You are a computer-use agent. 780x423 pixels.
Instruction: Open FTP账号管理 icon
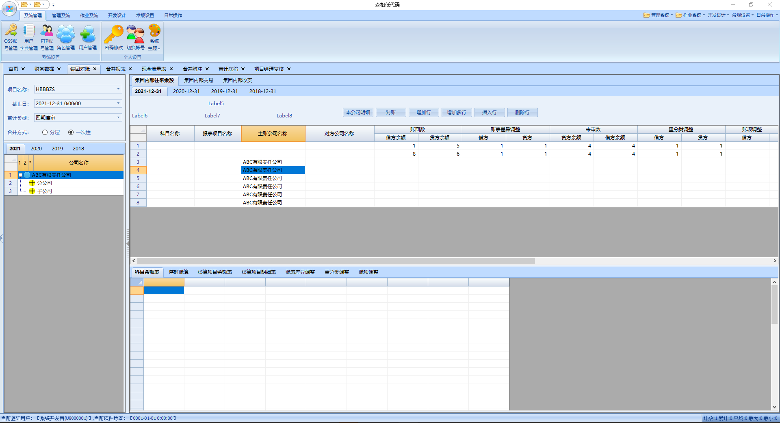(47, 37)
